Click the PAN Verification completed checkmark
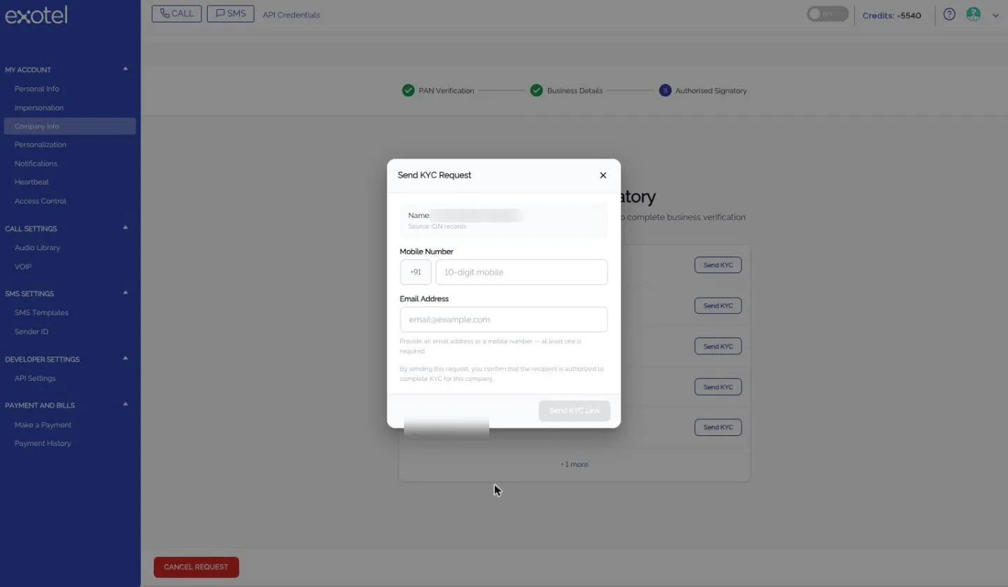The width and height of the screenshot is (1008, 587). (x=408, y=90)
